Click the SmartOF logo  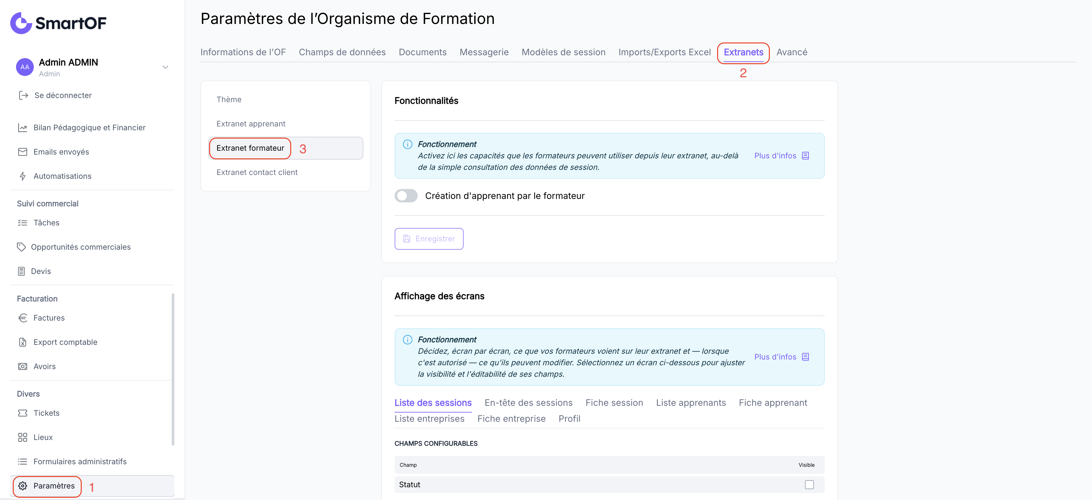click(x=58, y=23)
